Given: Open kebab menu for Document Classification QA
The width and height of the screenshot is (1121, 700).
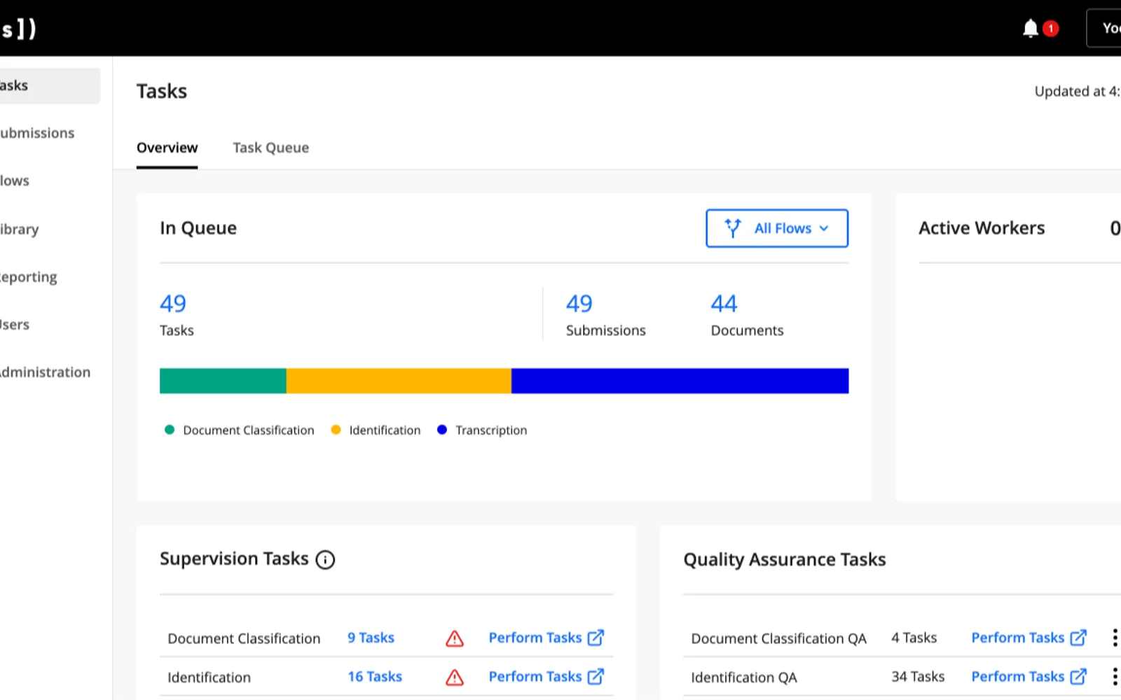Looking at the screenshot, I should coord(1115,638).
